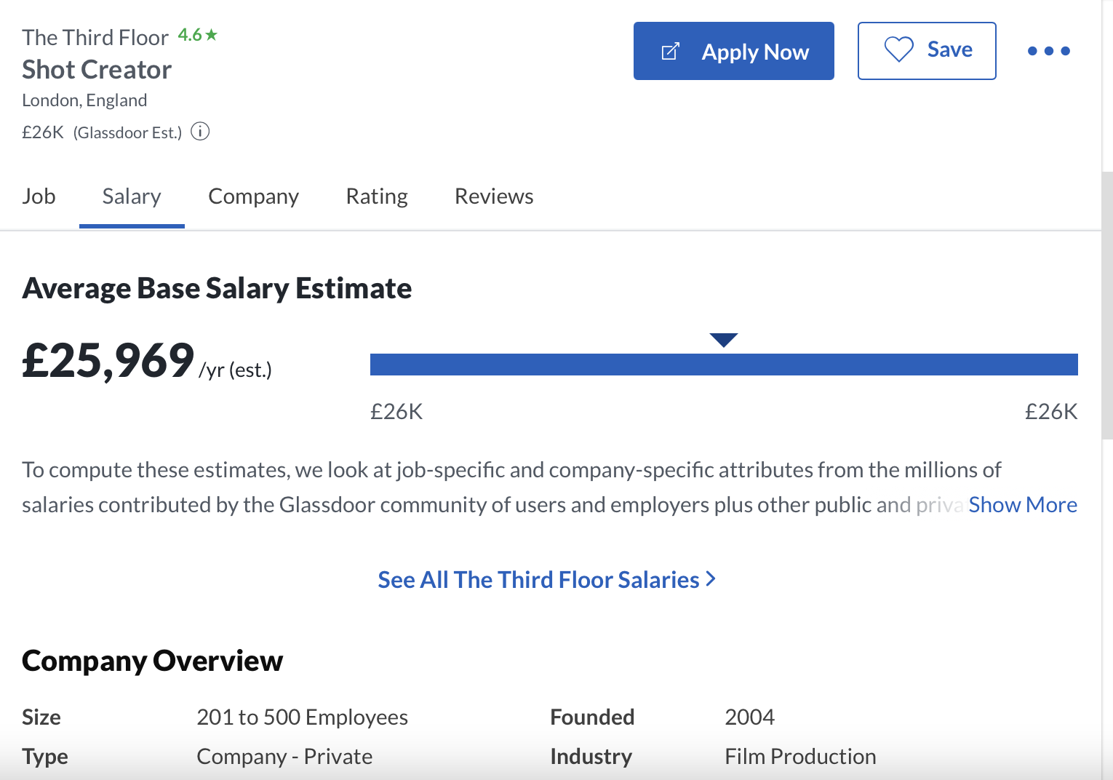Viewport: 1113px width, 780px height.
Task: Click the Company - Private type value
Action: click(x=285, y=757)
